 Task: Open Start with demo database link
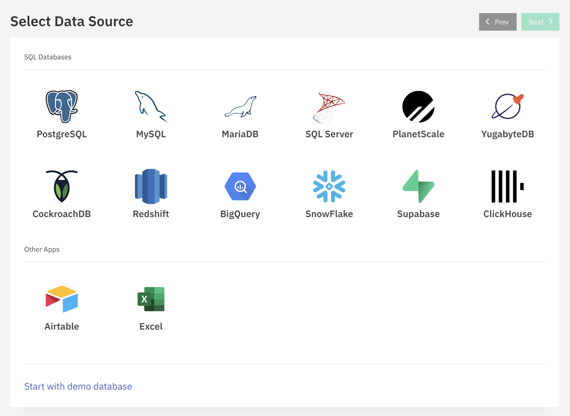pos(78,386)
